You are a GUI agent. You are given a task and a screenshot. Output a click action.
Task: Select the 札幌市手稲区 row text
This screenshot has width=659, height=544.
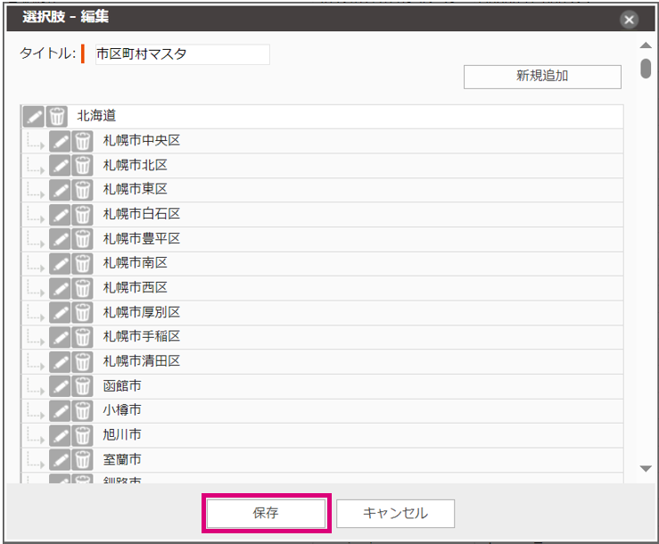point(142,336)
